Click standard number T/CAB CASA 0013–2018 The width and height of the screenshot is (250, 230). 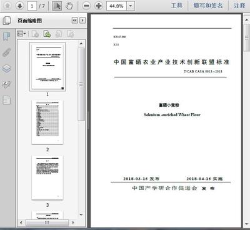point(203,71)
